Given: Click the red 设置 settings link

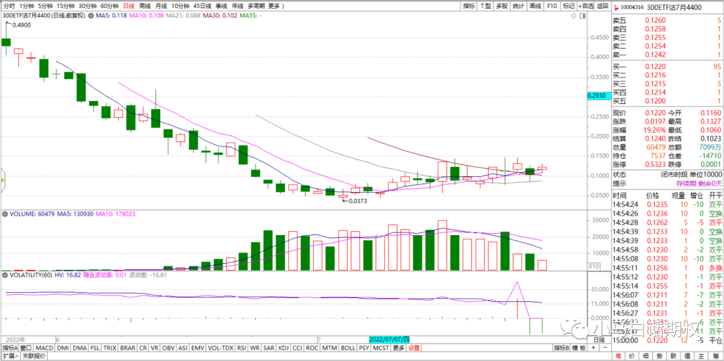Looking at the screenshot, I should tap(414, 348).
